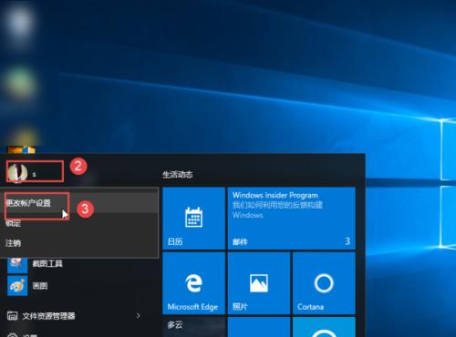Choose 注销 to sign out
456x337 pixels.
click(x=79, y=243)
